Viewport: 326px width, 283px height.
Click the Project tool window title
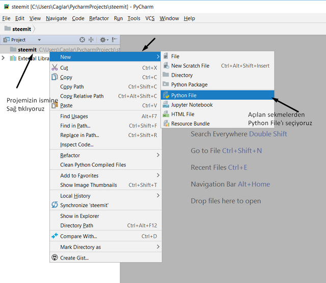tap(18, 40)
